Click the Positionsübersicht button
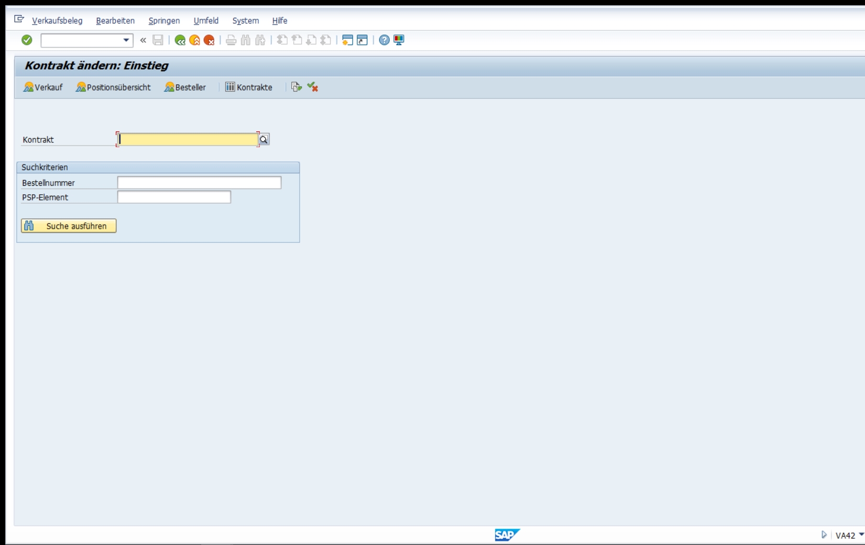 tap(113, 87)
